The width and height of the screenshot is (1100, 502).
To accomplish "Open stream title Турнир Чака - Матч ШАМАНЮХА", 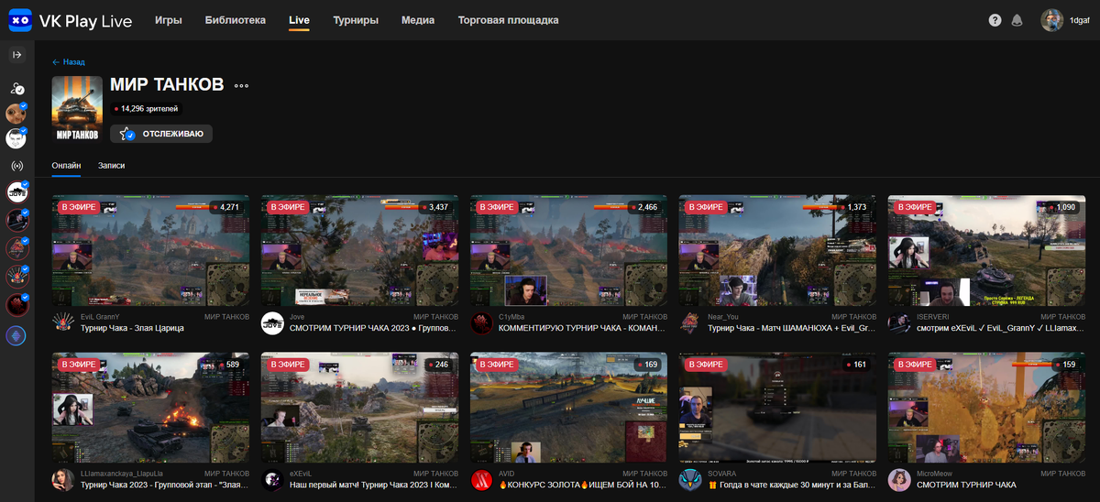I will pos(792,328).
